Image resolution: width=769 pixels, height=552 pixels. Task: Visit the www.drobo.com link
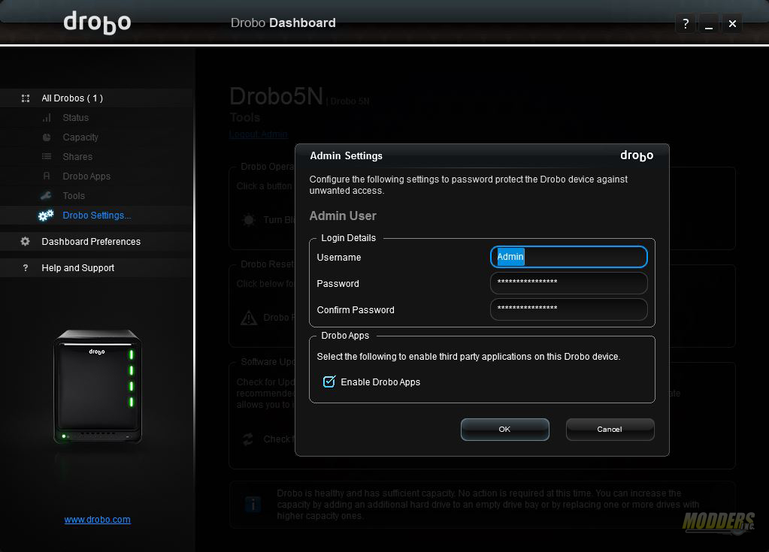pyautogui.click(x=97, y=520)
